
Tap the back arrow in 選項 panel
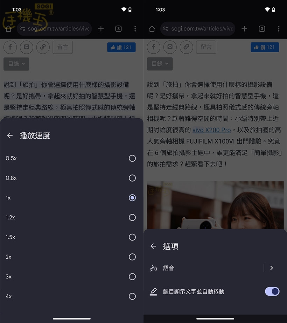pyautogui.click(x=153, y=246)
